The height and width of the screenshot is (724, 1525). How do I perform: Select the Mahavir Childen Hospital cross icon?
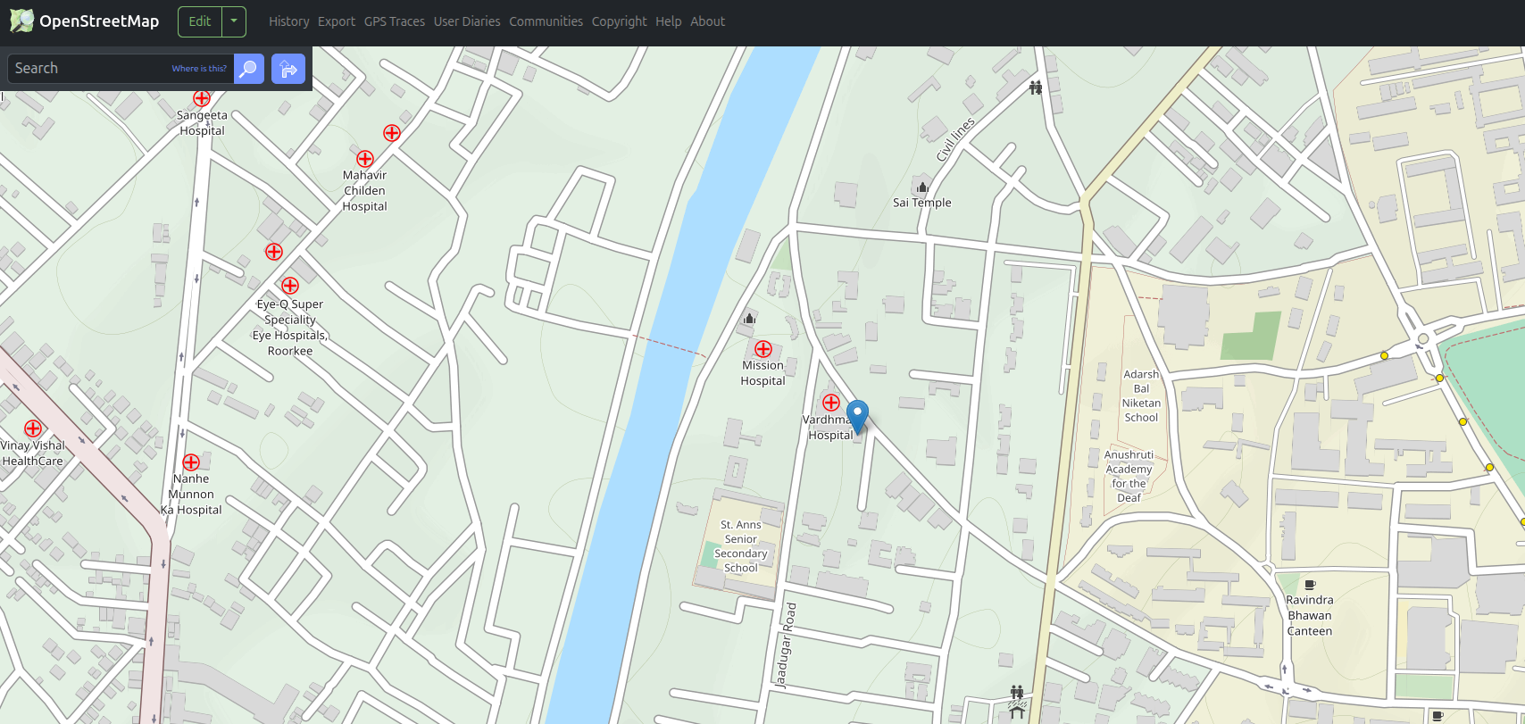[365, 159]
